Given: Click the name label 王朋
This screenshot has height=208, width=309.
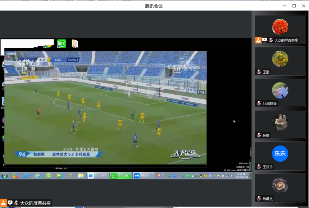Looking at the screenshot, I should [266, 72].
